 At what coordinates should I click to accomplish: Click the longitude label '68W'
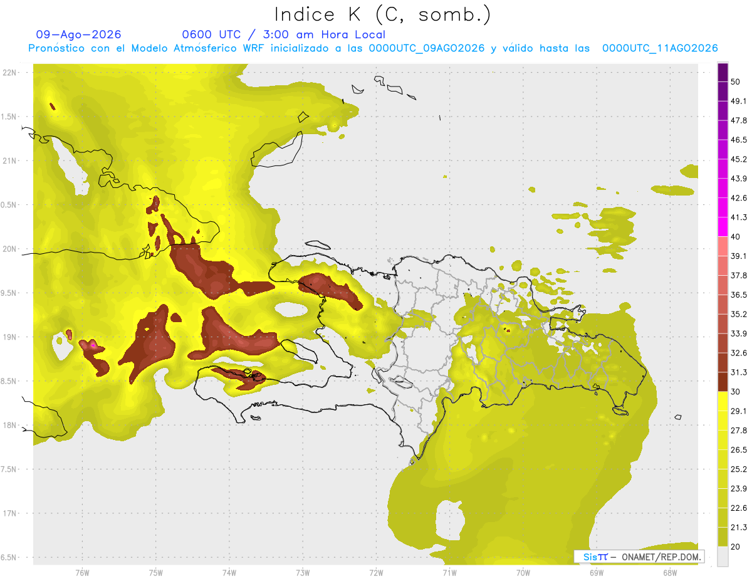coord(669,572)
